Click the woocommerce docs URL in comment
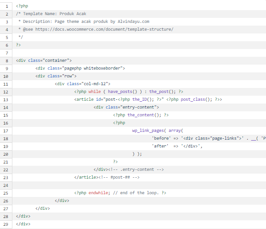Image resolution: width=266 pixels, height=229 pixels. 104,29
